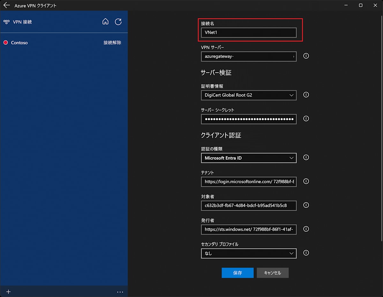Click the 保存 button

click(x=237, y=273)
